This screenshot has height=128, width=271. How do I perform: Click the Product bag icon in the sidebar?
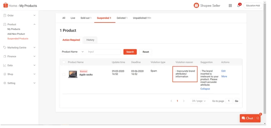point(5,24)
